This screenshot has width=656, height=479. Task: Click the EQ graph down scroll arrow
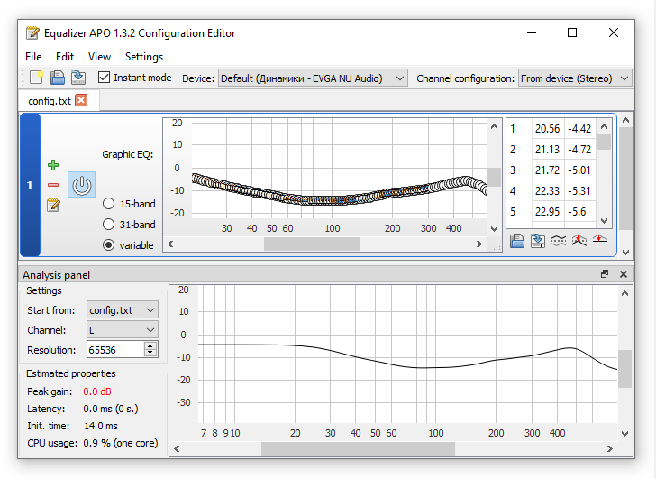click(x=494, y=229)
